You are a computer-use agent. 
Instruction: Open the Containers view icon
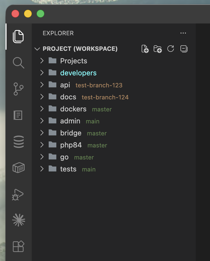(19, 168)
